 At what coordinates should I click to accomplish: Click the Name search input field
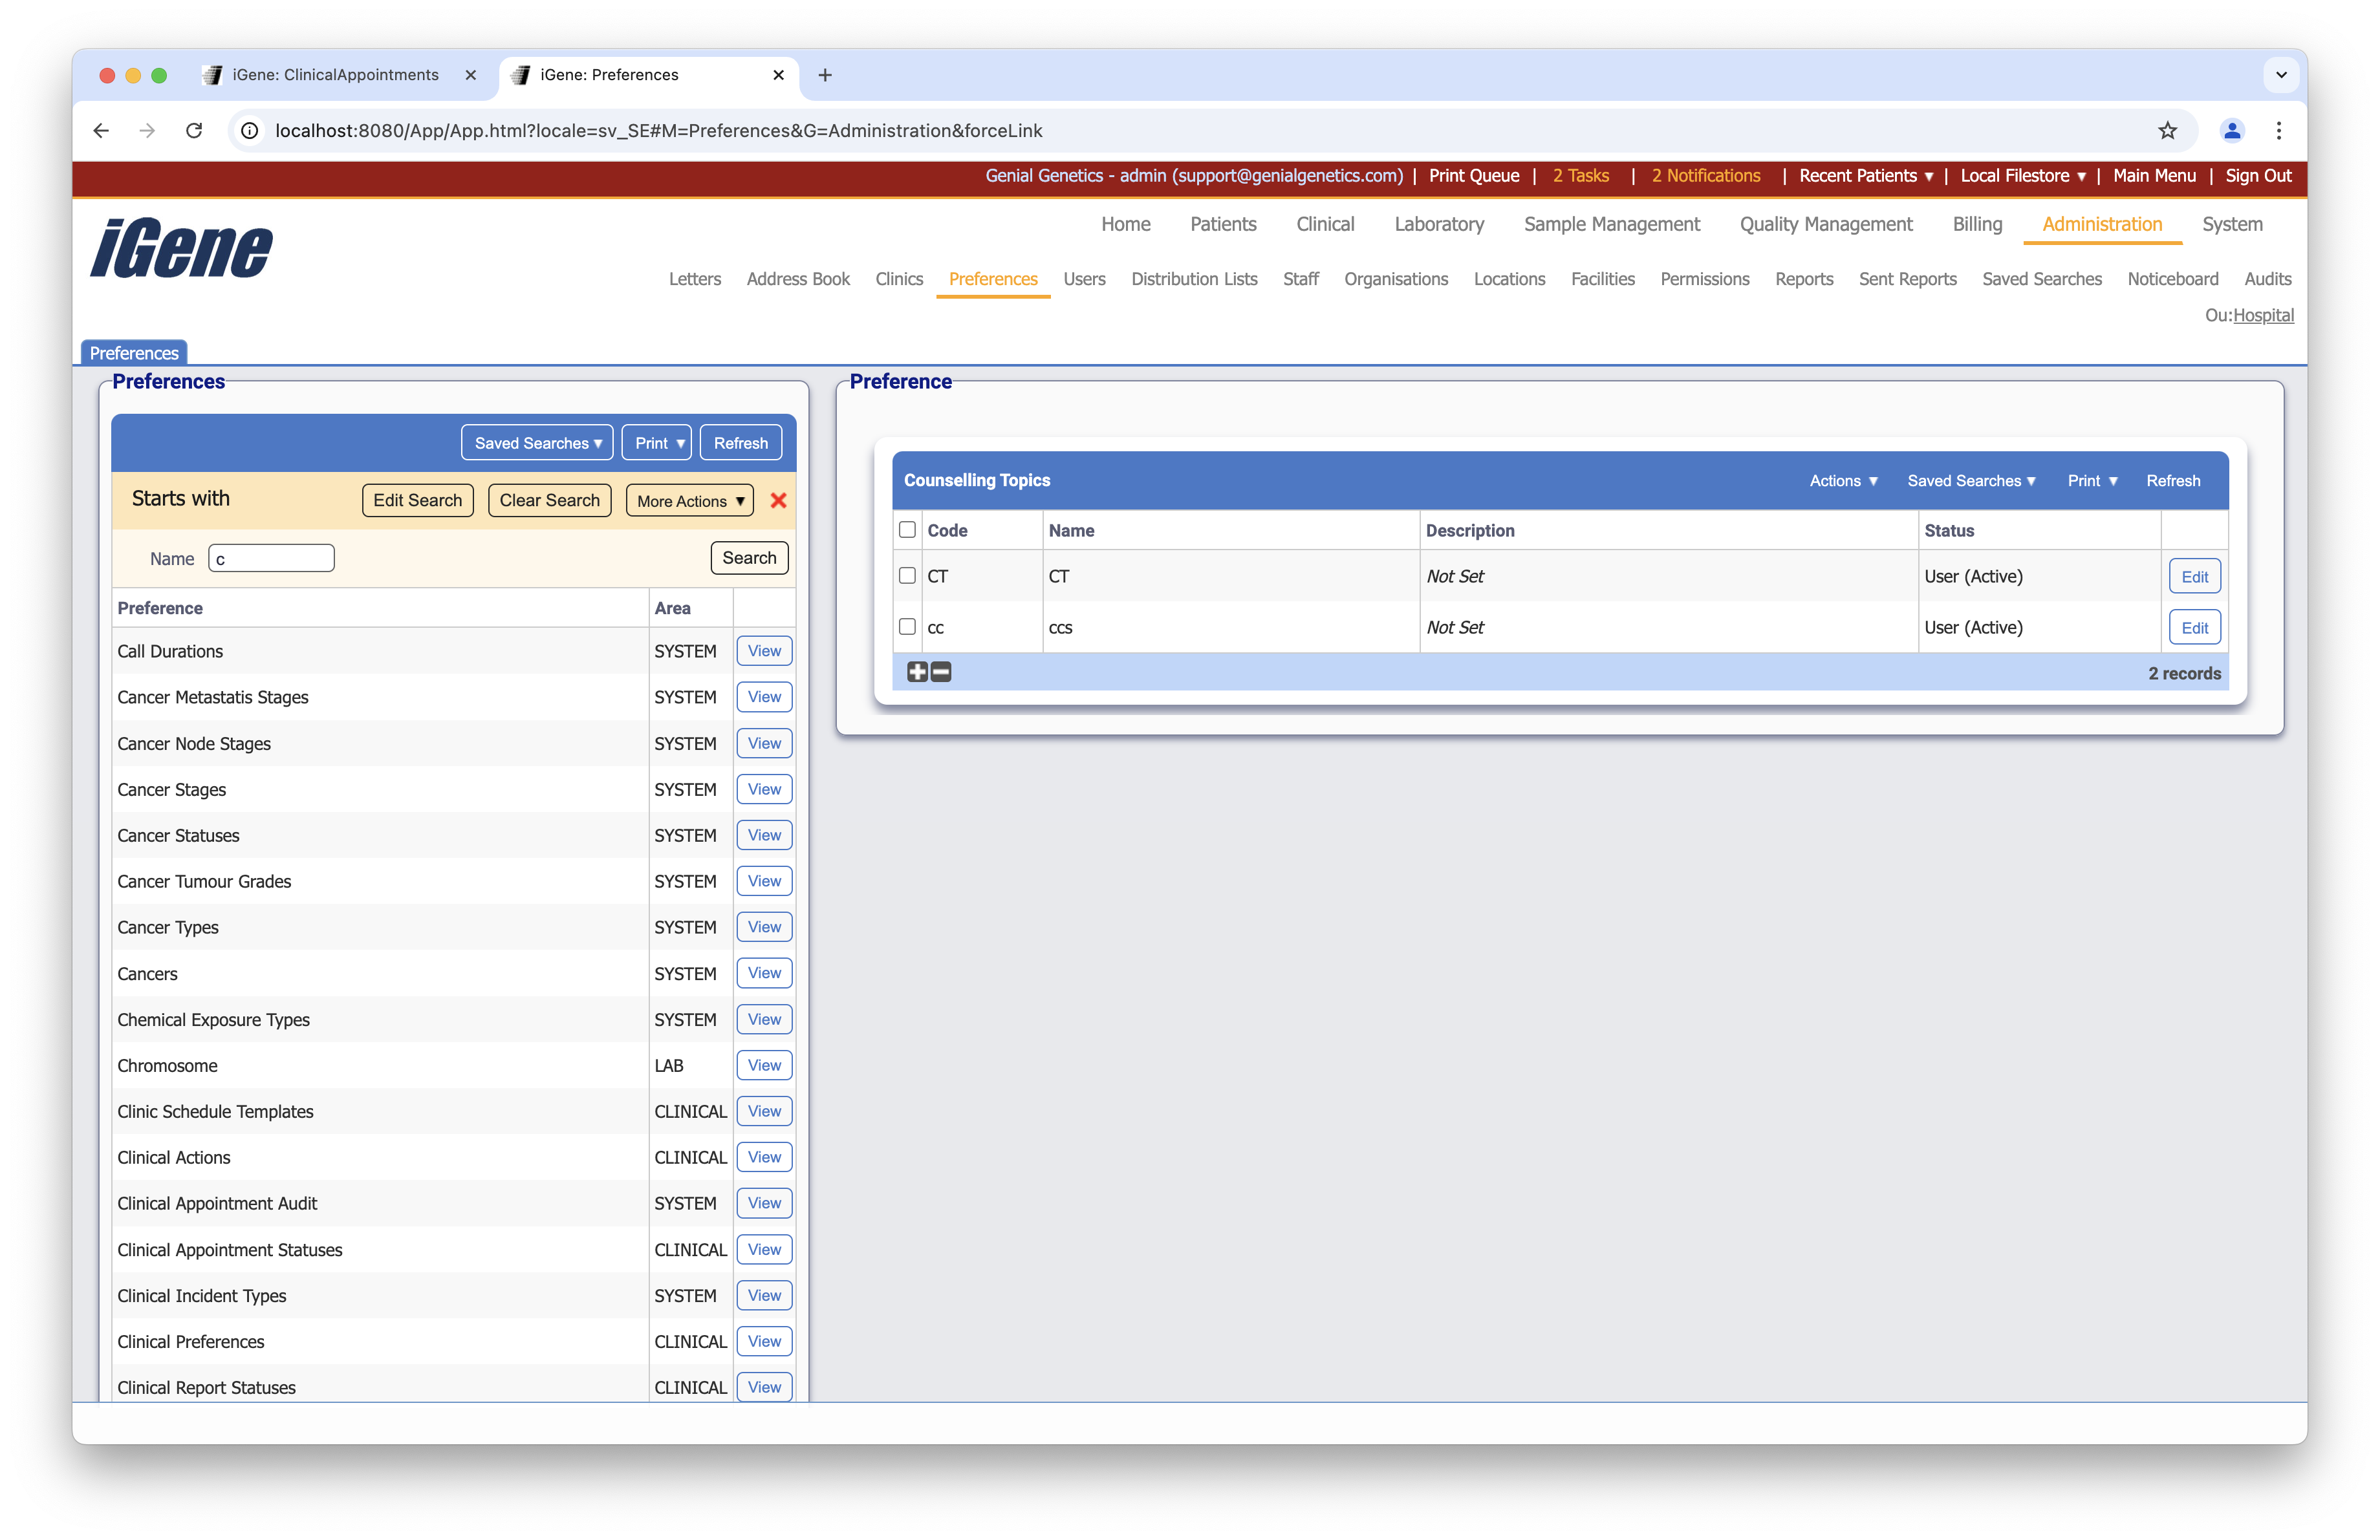coord(271,559)
